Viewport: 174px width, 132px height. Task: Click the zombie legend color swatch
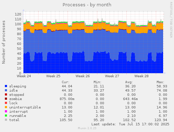click(x=6, y=99)
